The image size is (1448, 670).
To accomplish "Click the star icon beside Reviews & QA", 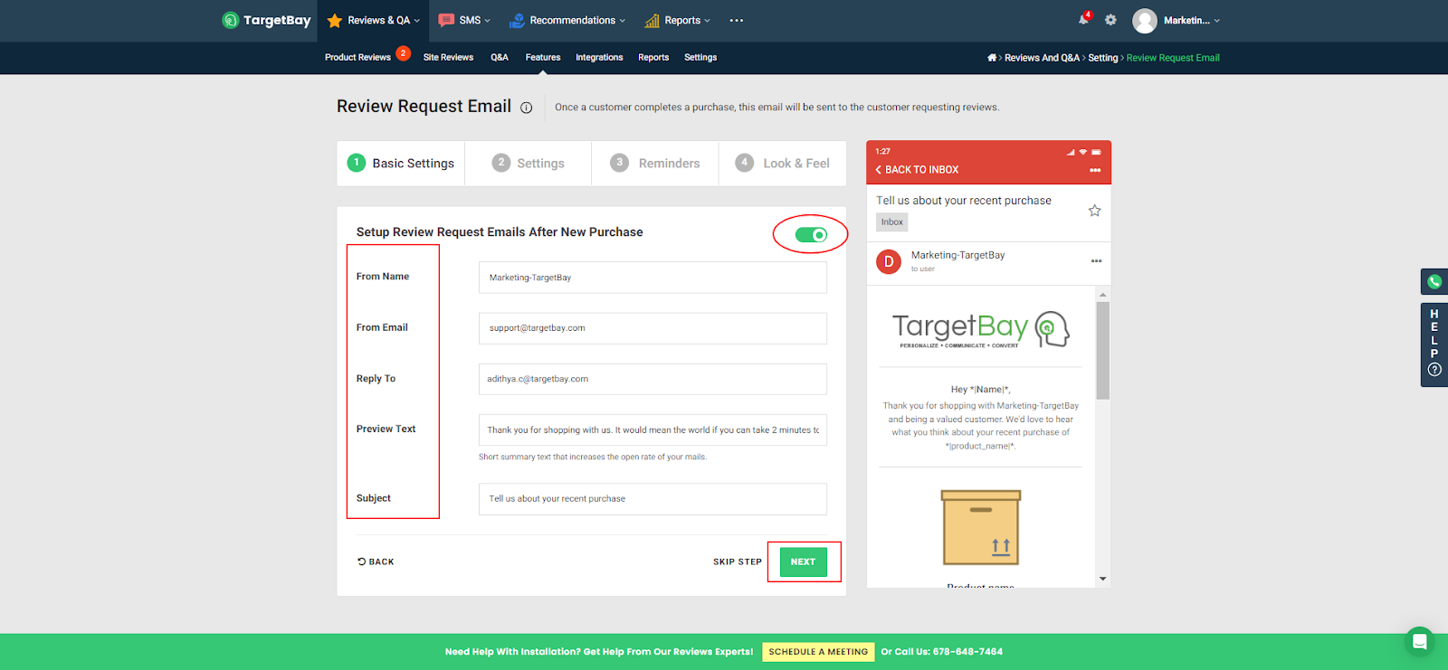I will [335, 20].
